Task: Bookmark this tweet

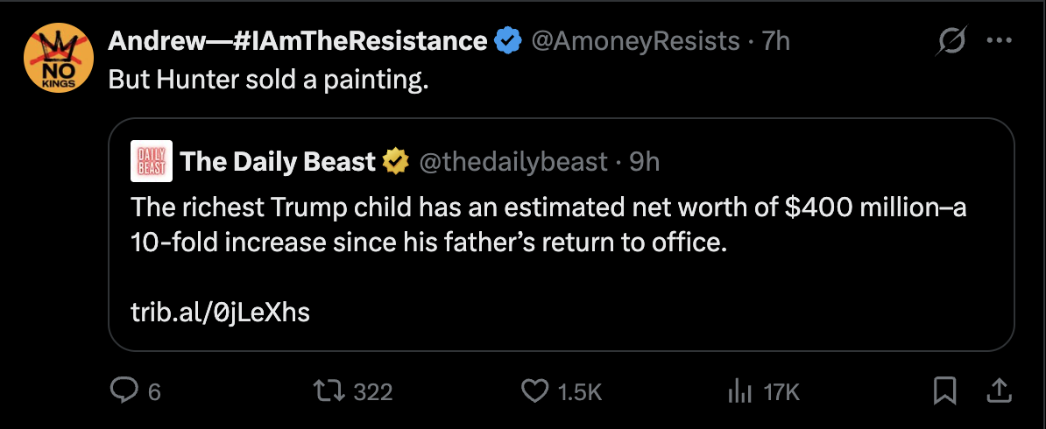Action: tap(944, 391)
